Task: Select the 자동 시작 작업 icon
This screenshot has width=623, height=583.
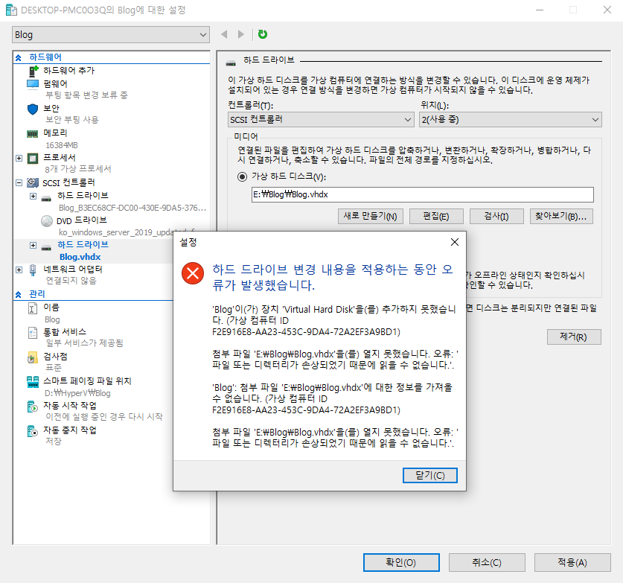Action: pyautogui.click(x=33, y=407)
